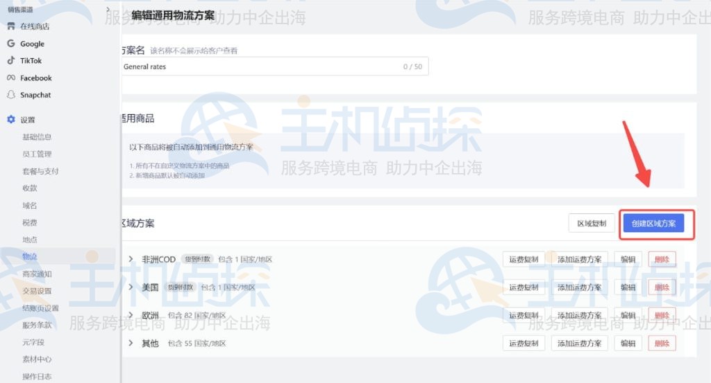This screenshot has height=383, width=711.
Task: Expand the 其他 region row
Action: (x=131, y=344)
